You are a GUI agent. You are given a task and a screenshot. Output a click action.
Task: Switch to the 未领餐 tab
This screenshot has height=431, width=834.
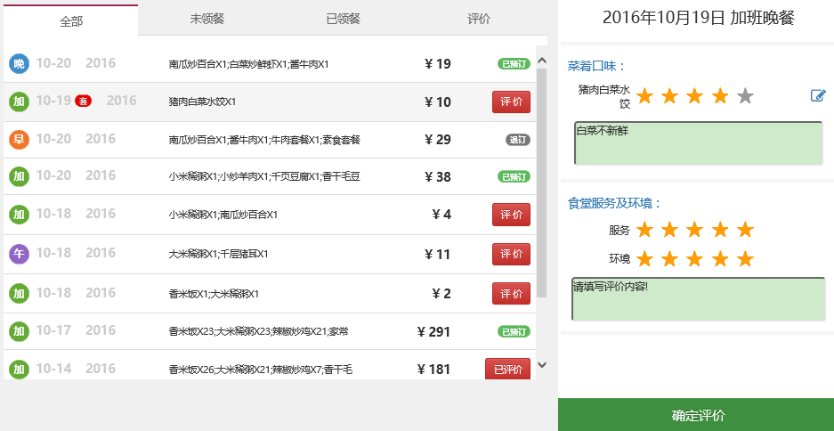[207, 19]
